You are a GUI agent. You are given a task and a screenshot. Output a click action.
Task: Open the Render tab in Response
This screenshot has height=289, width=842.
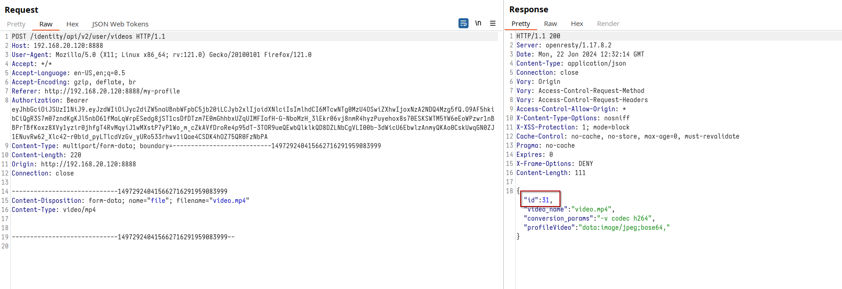pos(608,24)
